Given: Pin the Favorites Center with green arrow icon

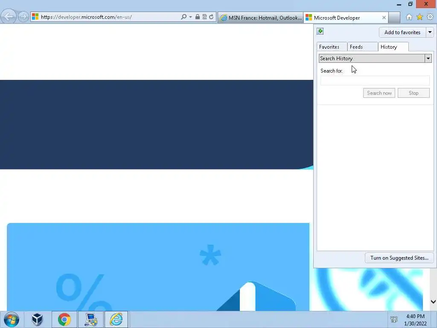Looking at the screenshot, I should [320, 31].
